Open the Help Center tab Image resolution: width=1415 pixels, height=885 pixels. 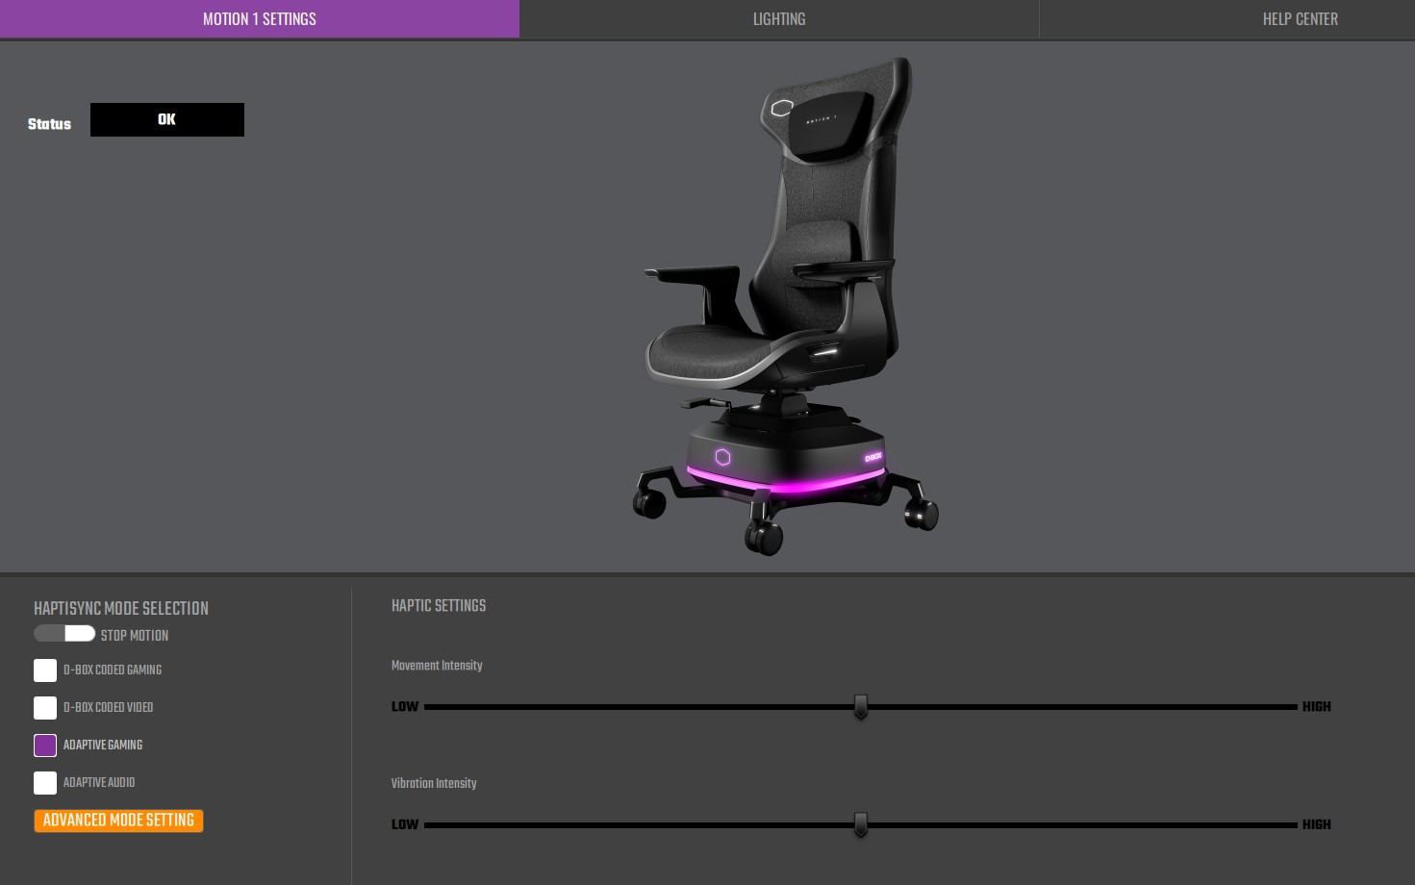(1300, 19)
